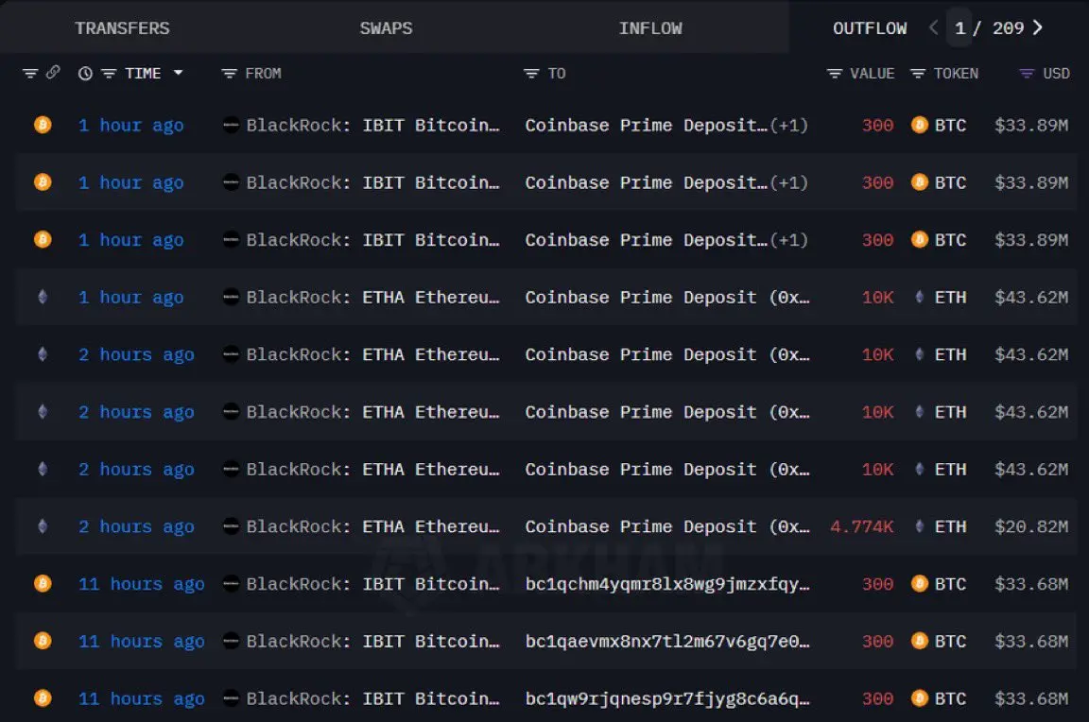This screenshot has width=1089, height=722.
Task: Go to next page with right chevron
Action: pos(1038,27)
